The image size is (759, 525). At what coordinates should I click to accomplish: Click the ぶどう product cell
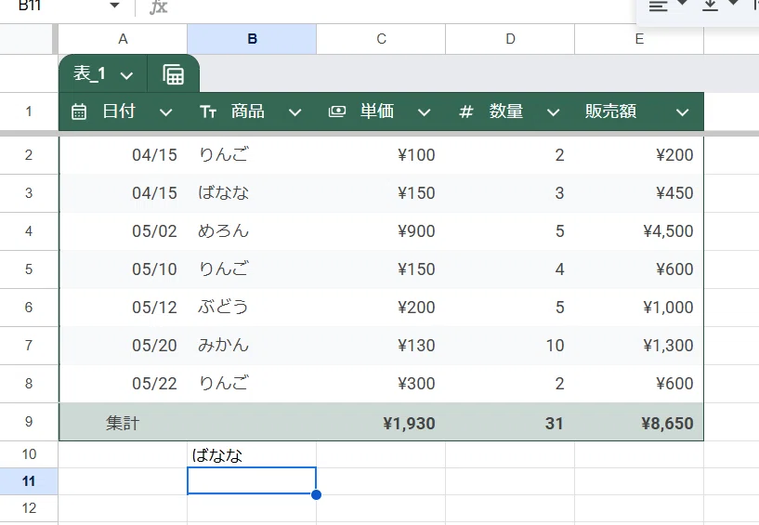(x=252, y=307)
